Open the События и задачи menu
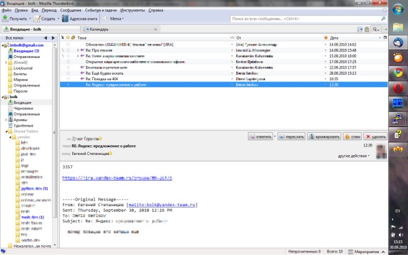This screenshot has height=255, width=408. (101, 10)
